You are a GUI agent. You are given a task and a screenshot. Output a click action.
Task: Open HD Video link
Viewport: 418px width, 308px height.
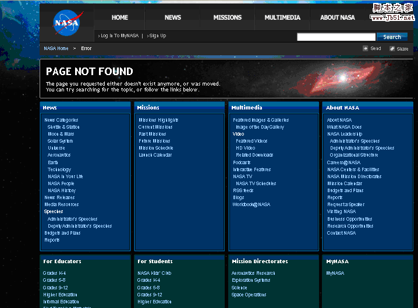246,148
